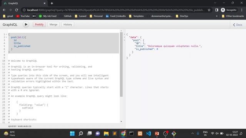This screenshot has width=246, height=138.
Task: Click the editor scrollbar down arrow
Action: pos(121,122)
